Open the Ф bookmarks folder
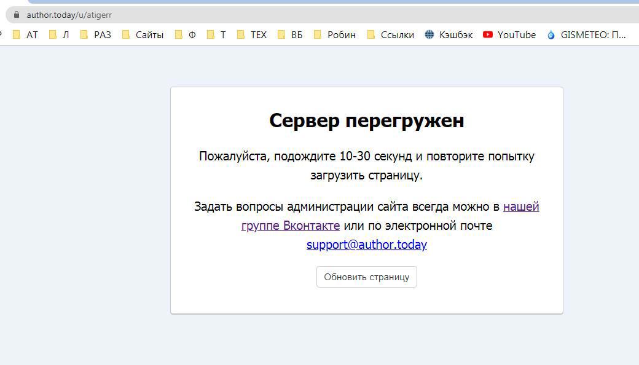Screen dimensions: 639x365 click(x=186, y=35)
